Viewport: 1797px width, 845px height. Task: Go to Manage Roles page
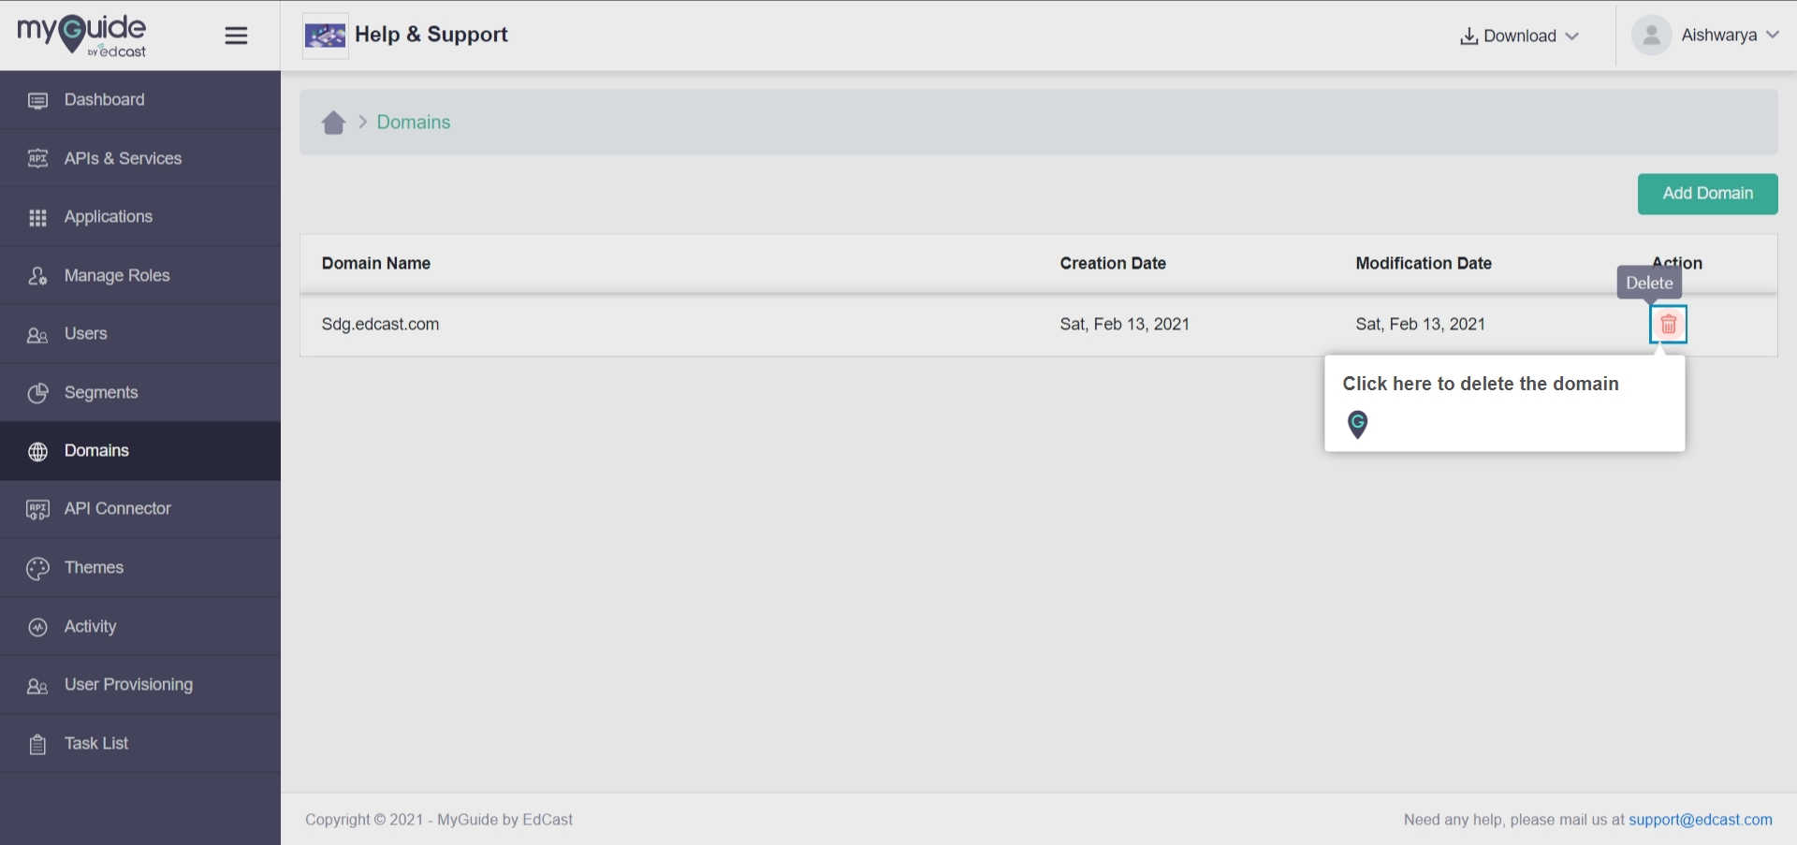click(x=117, y=275)
